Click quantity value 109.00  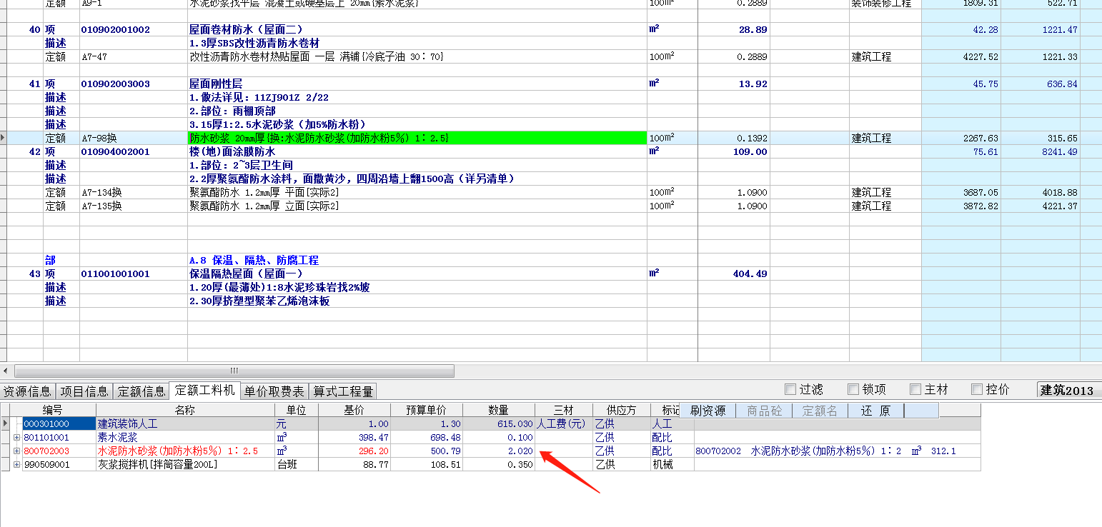[750, 152]
